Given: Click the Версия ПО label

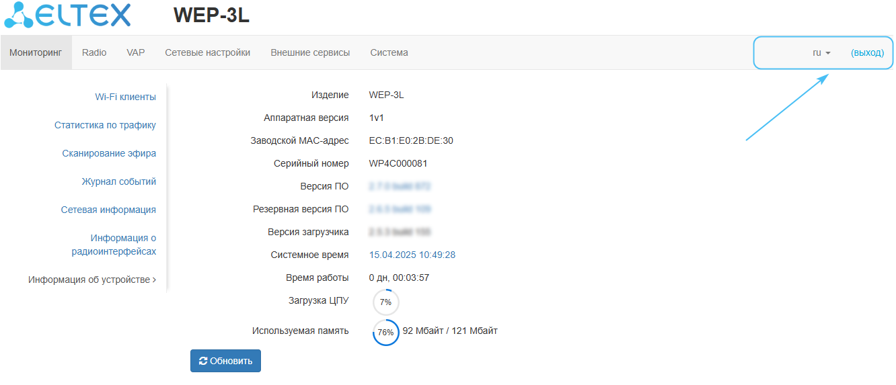Looking at the screenshot, I should coord(325,186).
